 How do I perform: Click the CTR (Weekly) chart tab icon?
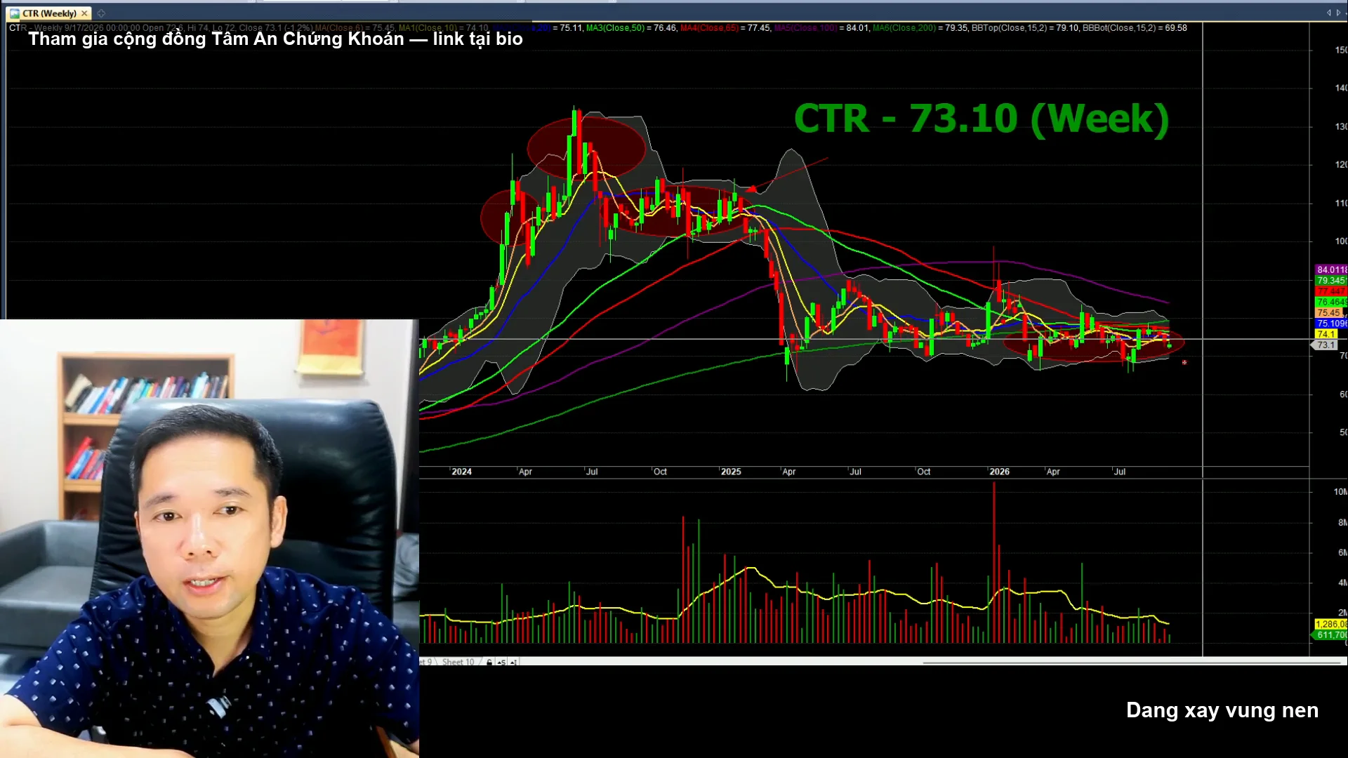(x=15, y=13)
